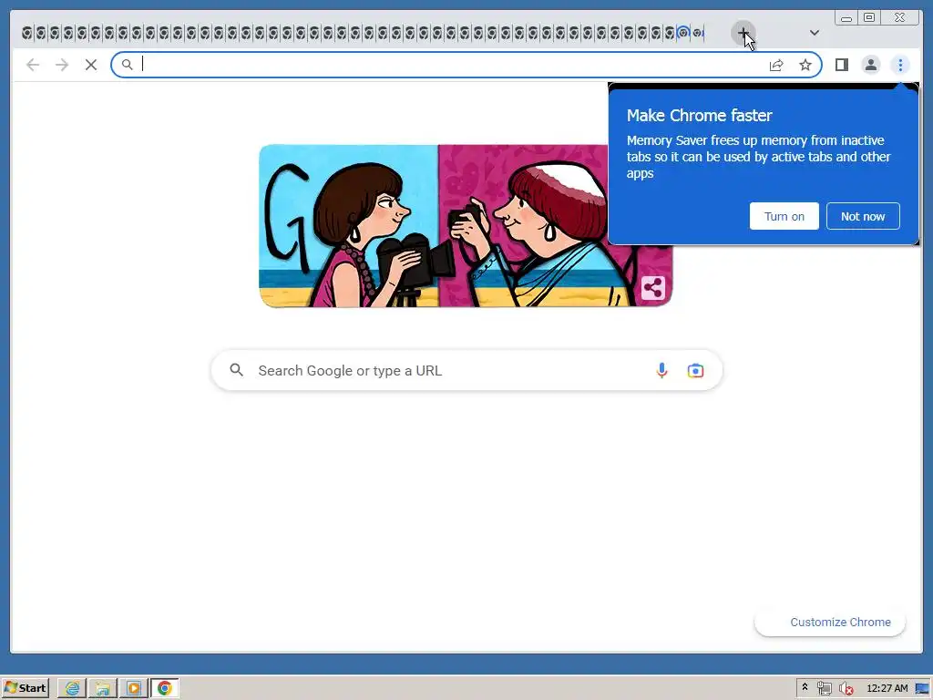Image resolution: width=933 pixels, height=700 pixels.
Task: Search by image with camera icon
Action: pos(695,371)
